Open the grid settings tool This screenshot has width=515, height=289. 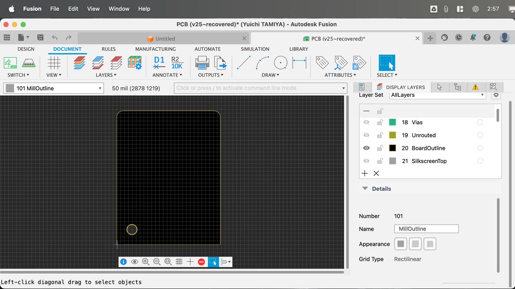click(x=54, y=63)
